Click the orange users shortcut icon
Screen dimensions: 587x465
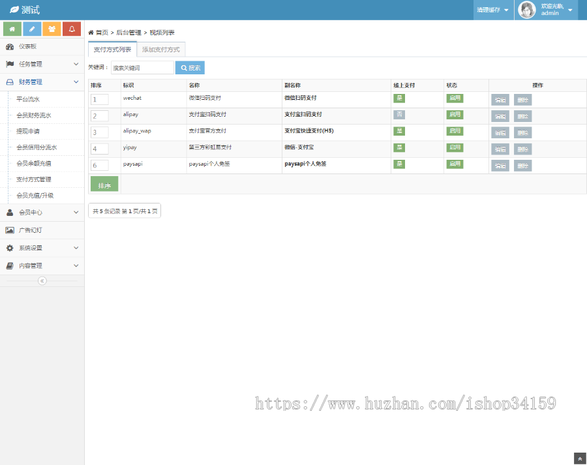point(52,29)
